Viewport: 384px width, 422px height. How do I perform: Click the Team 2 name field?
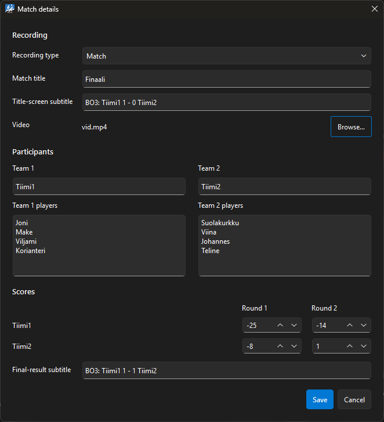(284, 186)
